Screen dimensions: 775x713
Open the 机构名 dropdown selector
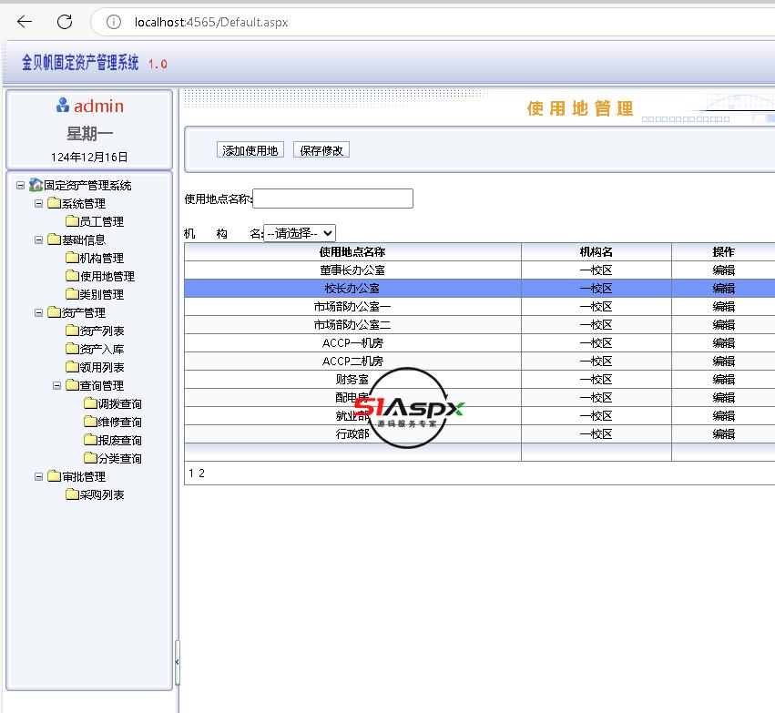click(299, 233)
